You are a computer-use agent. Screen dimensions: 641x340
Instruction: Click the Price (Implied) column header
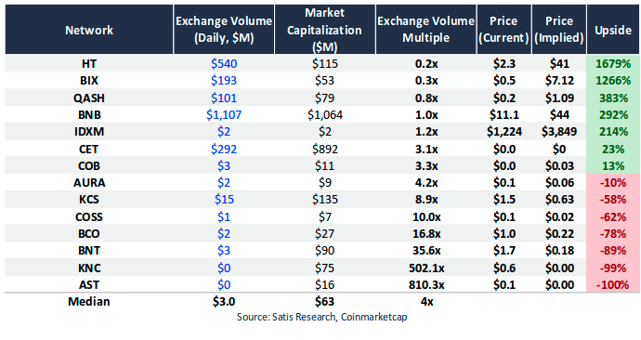pos(559,30)
